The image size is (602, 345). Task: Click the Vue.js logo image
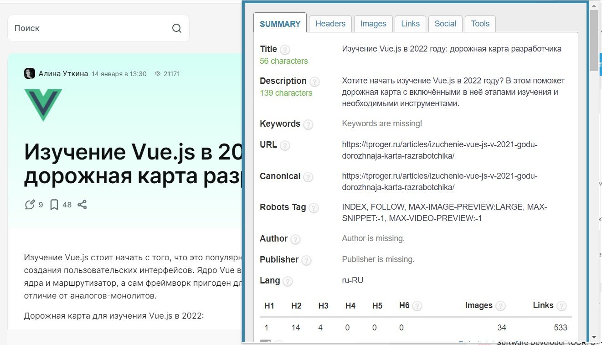43,105
